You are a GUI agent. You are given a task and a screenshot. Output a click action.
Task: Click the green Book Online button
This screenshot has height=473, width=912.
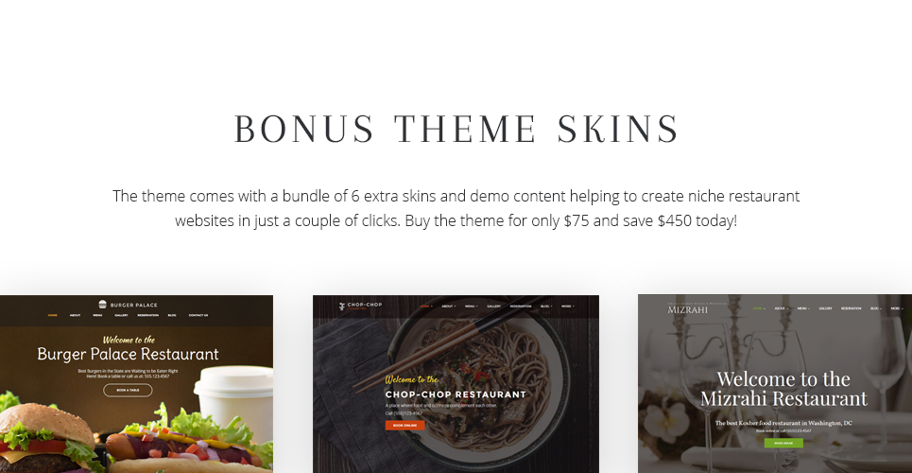[783, 444]
